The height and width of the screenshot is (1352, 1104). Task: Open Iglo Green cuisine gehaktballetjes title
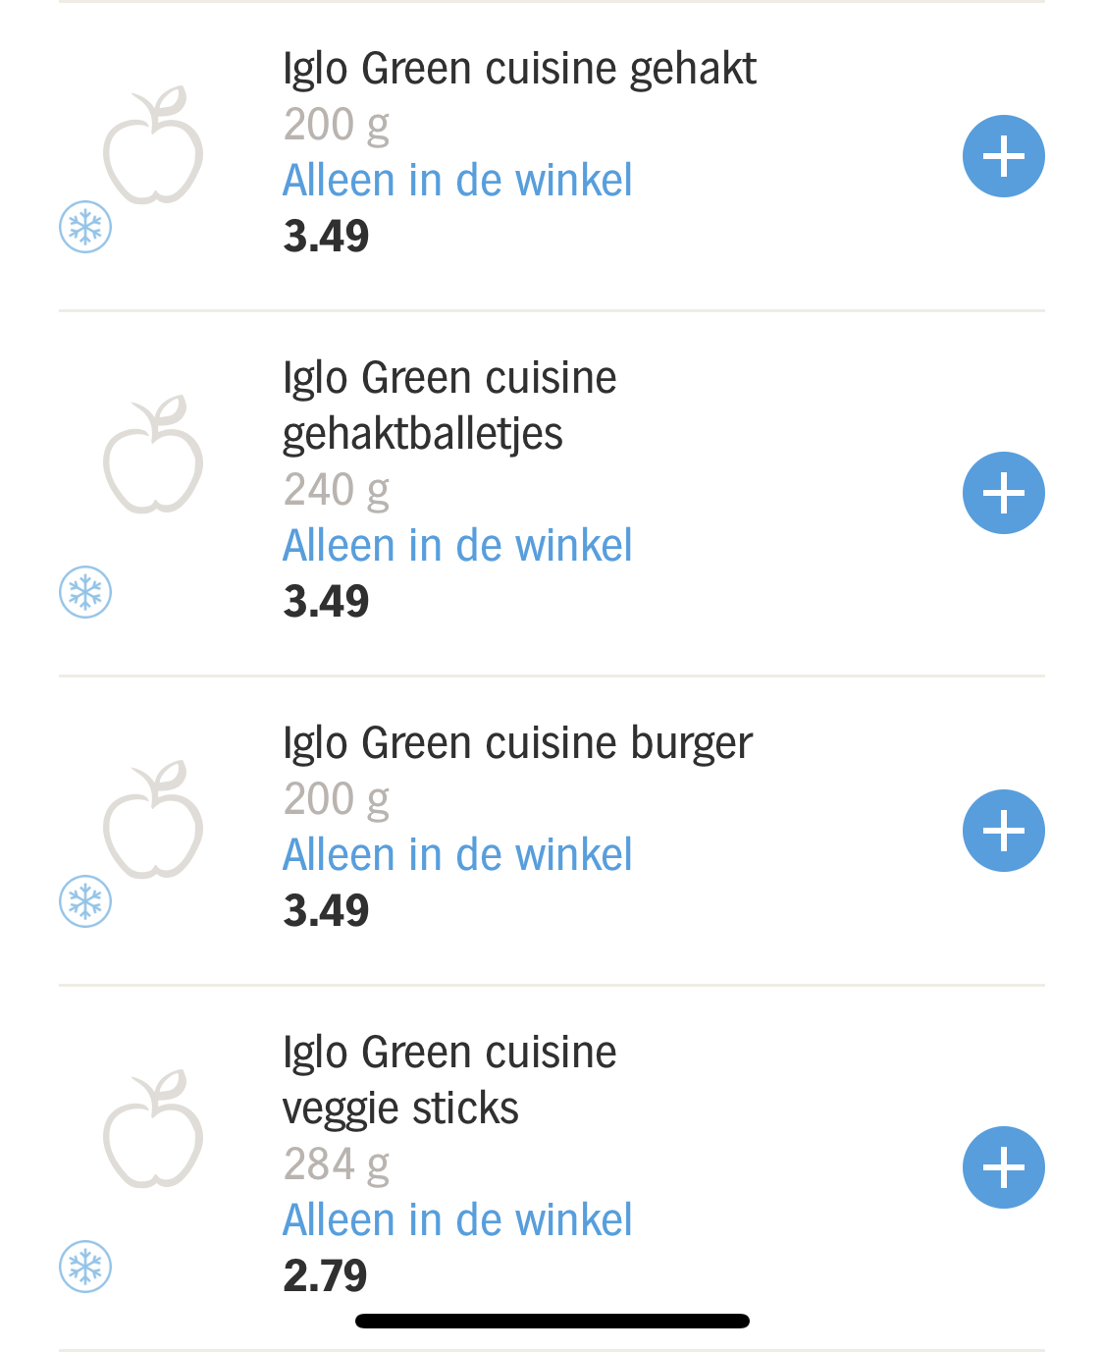tap(449, 406)
